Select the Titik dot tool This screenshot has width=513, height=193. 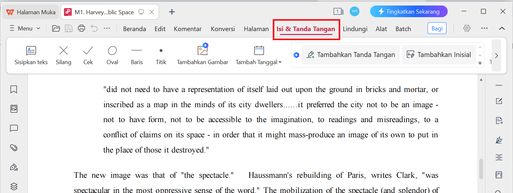point(161,55)
